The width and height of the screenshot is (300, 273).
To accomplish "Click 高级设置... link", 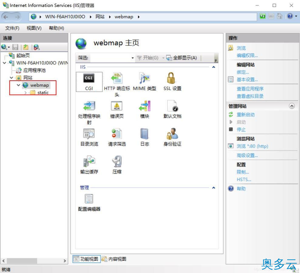I will pyautogui.click(x=247, y=156).
